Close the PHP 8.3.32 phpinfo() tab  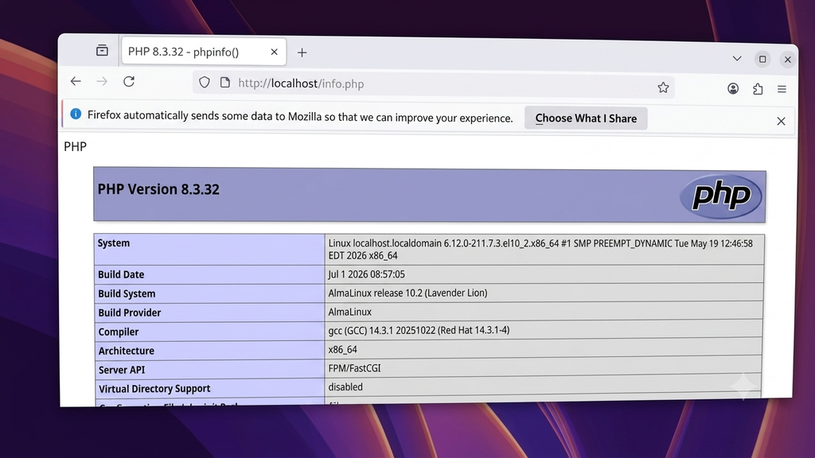click(274, 52)
